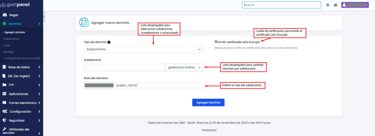The image size is (375, 136).
Task: Toggle Emitir certificado Let's Encrypt checkbox
Action: tap(216, 42)
